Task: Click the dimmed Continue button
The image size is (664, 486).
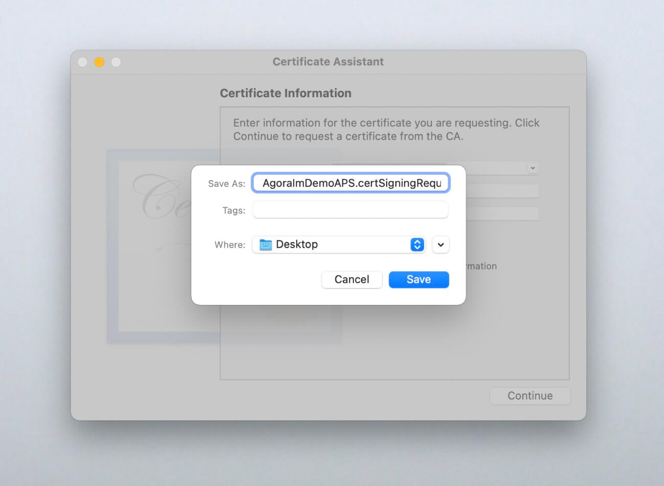Action: coord(529,395)
